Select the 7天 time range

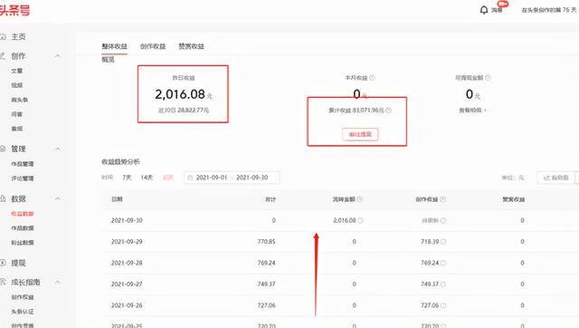[127, 178]
